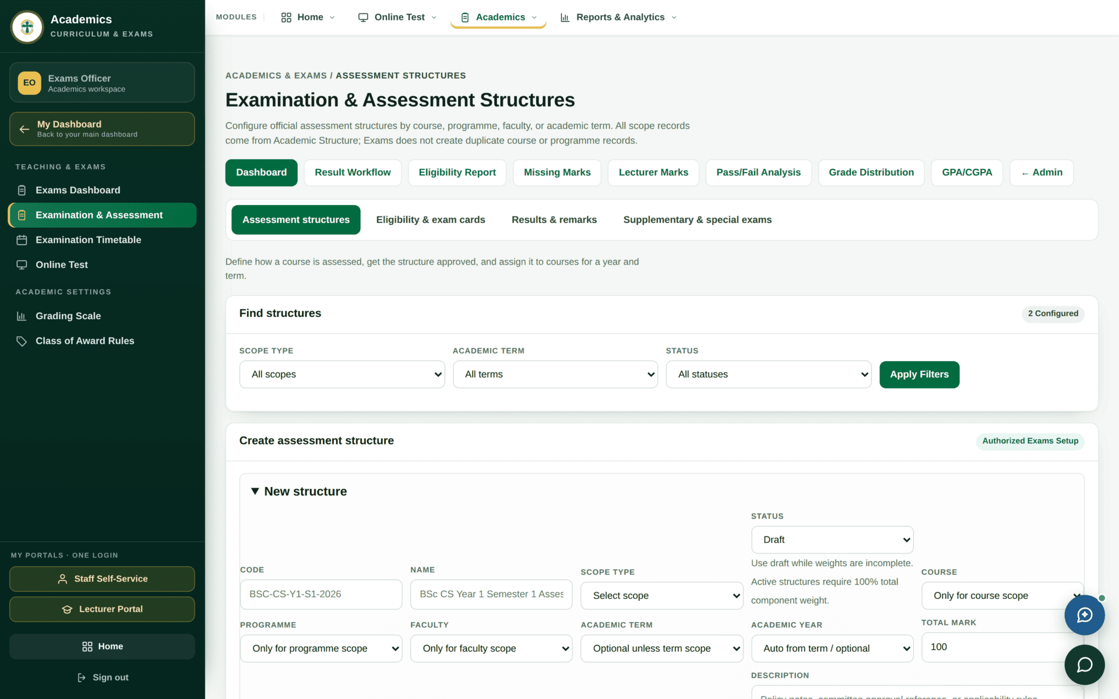Open Grading Scale in sidebar

102,316
